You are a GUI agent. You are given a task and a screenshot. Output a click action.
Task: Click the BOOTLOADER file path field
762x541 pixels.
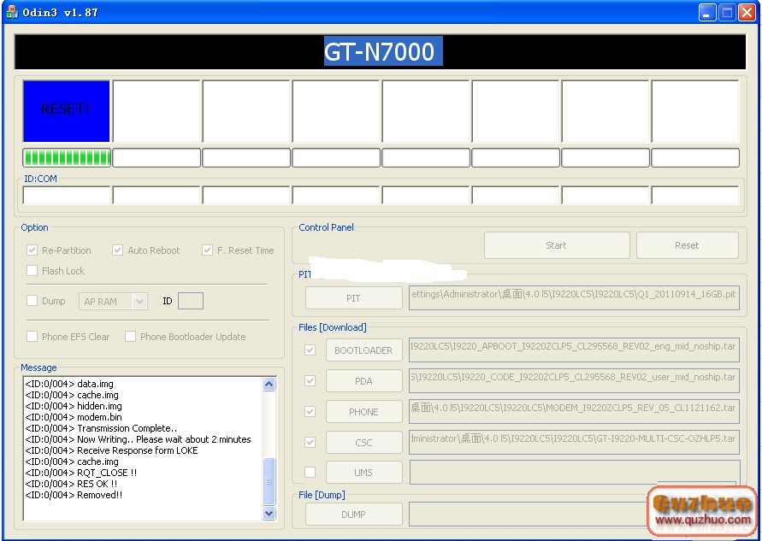click(x=574, y=350)
